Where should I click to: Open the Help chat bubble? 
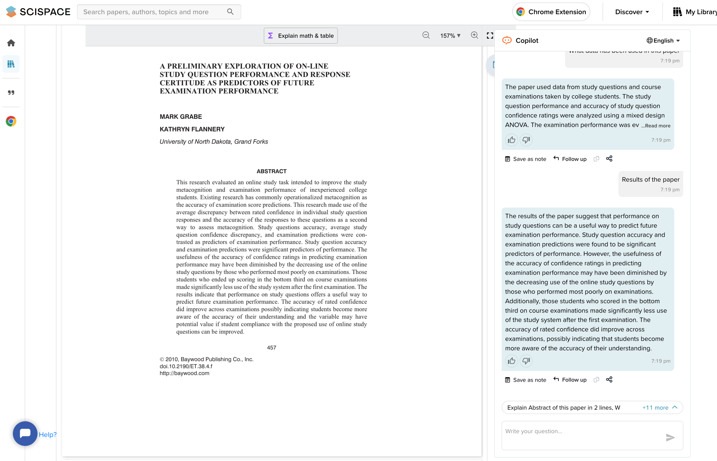tap(25, 434)
